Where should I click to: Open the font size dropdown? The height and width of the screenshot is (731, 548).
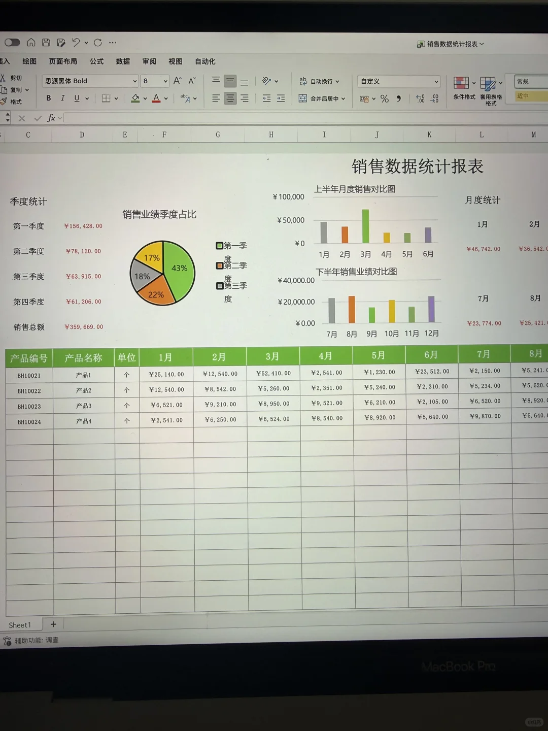[x=166, y=81]
